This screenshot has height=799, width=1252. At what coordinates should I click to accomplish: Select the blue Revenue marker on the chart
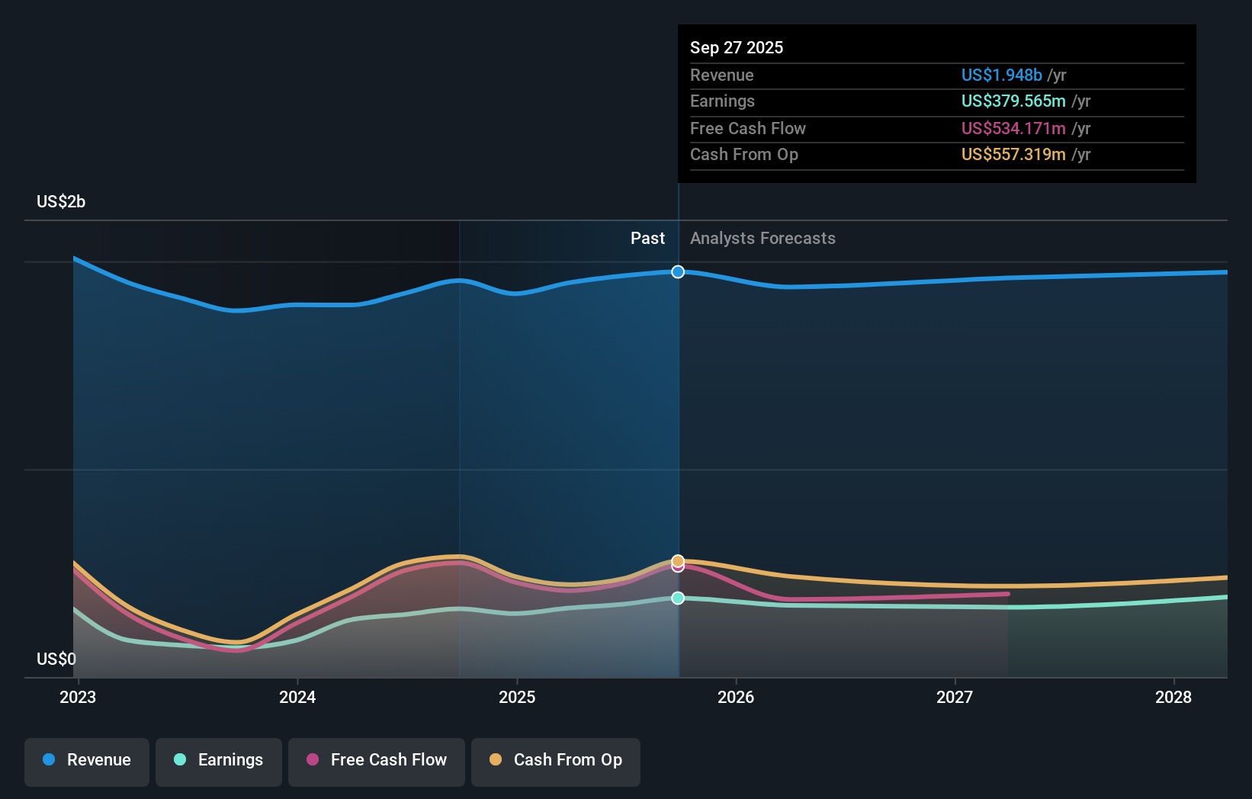[x=677, y=271]
